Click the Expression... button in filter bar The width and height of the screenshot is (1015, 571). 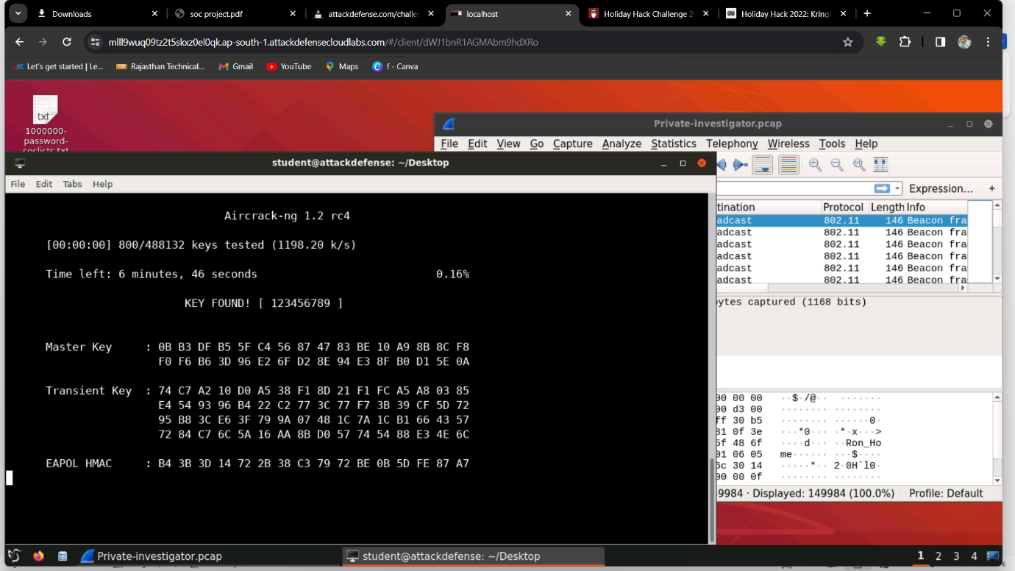[941, 188]
